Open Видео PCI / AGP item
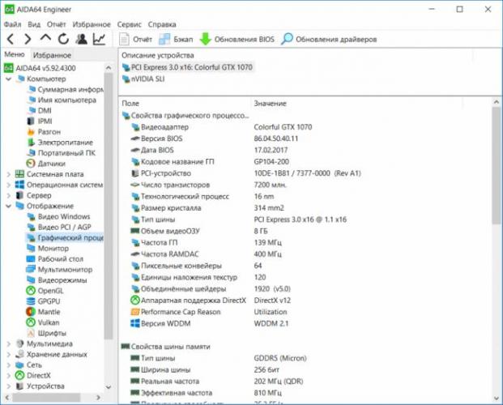This screenshot has height=405, width=503. [59, 228]
